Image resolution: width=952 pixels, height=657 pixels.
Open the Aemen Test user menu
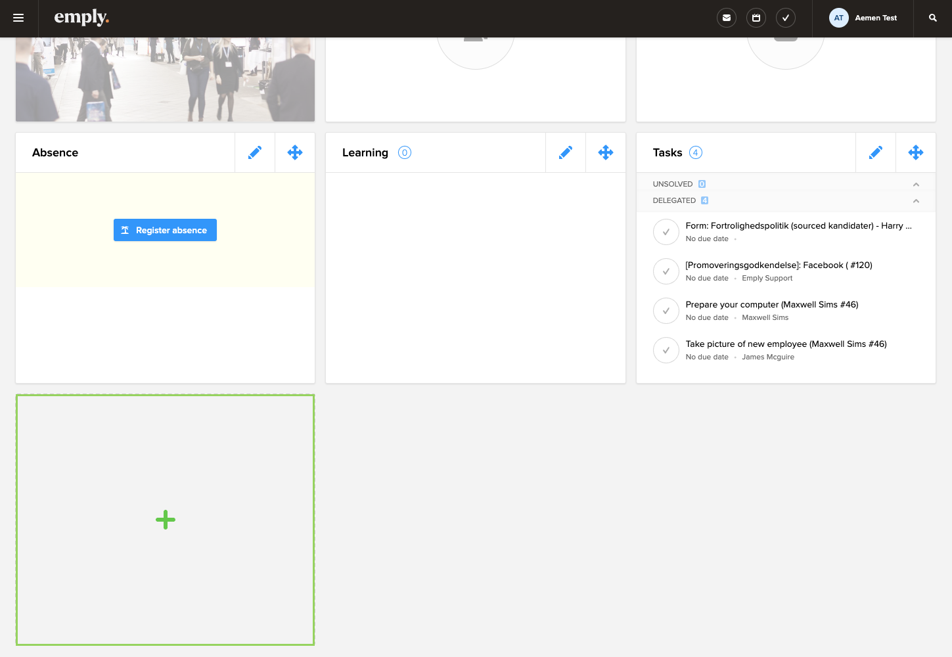(863, 18)
